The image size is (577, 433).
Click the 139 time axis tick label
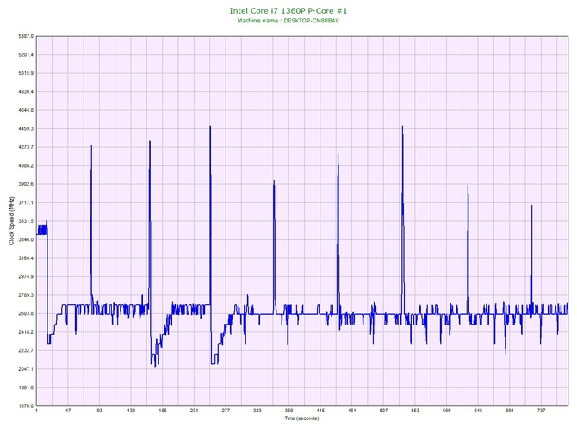point(131,411)
